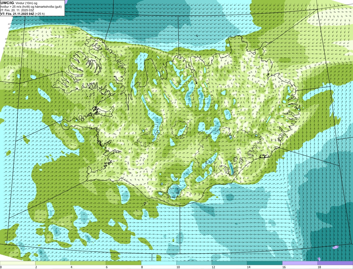Click the legend label "6"

click(x=107, y=267)
